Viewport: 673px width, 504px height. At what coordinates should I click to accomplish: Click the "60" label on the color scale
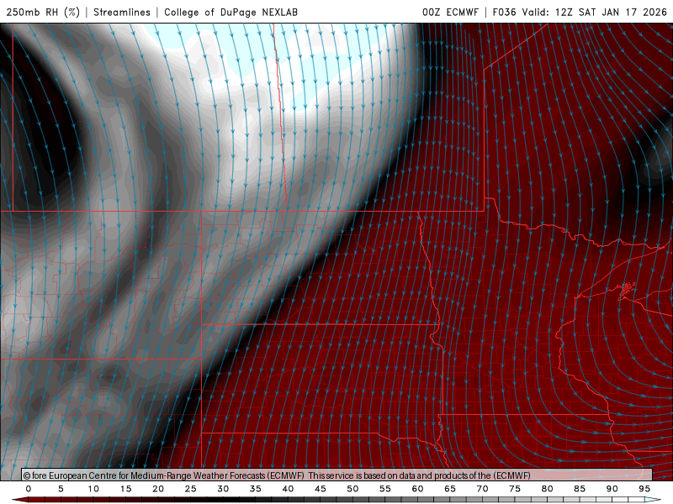[x=417, y=489]
